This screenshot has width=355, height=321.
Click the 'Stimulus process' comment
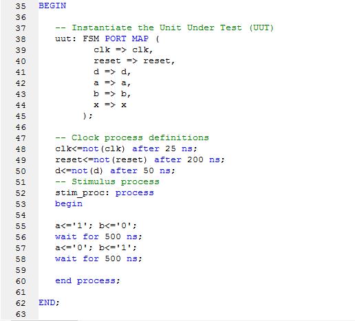pyautogui.click(x=107, y=181)
